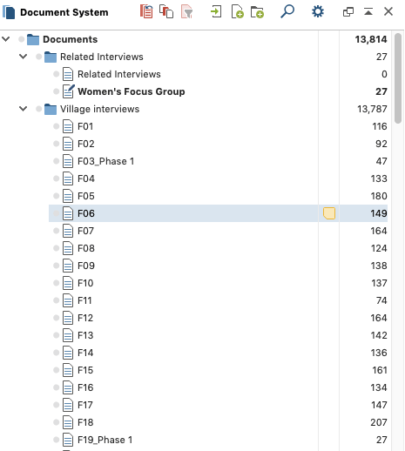Image resolution: width=405 pixels, height=451 pixels.
Task: Click the vertical scrollbar thumb
Action: pyautogui.click(x=398, y=78)
